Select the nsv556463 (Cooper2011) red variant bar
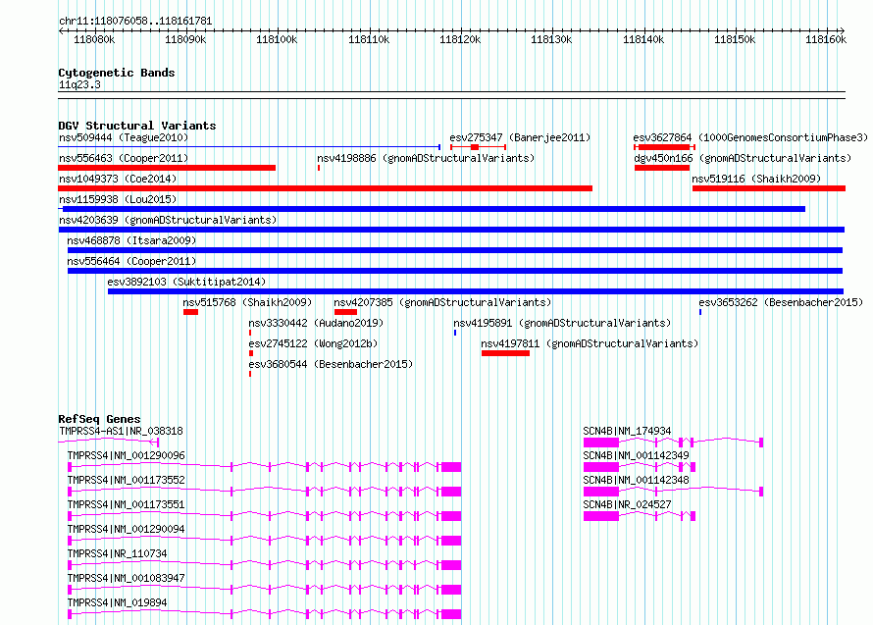Screen dimensions: 873x625 point(167,168)
